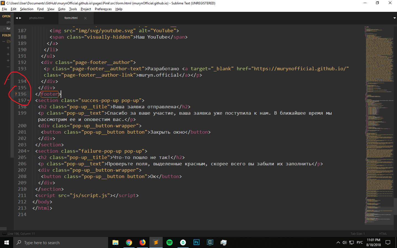The image size is (397, 248).
Task: Open Firefox from the taskbar
Action: click(143, 242)
